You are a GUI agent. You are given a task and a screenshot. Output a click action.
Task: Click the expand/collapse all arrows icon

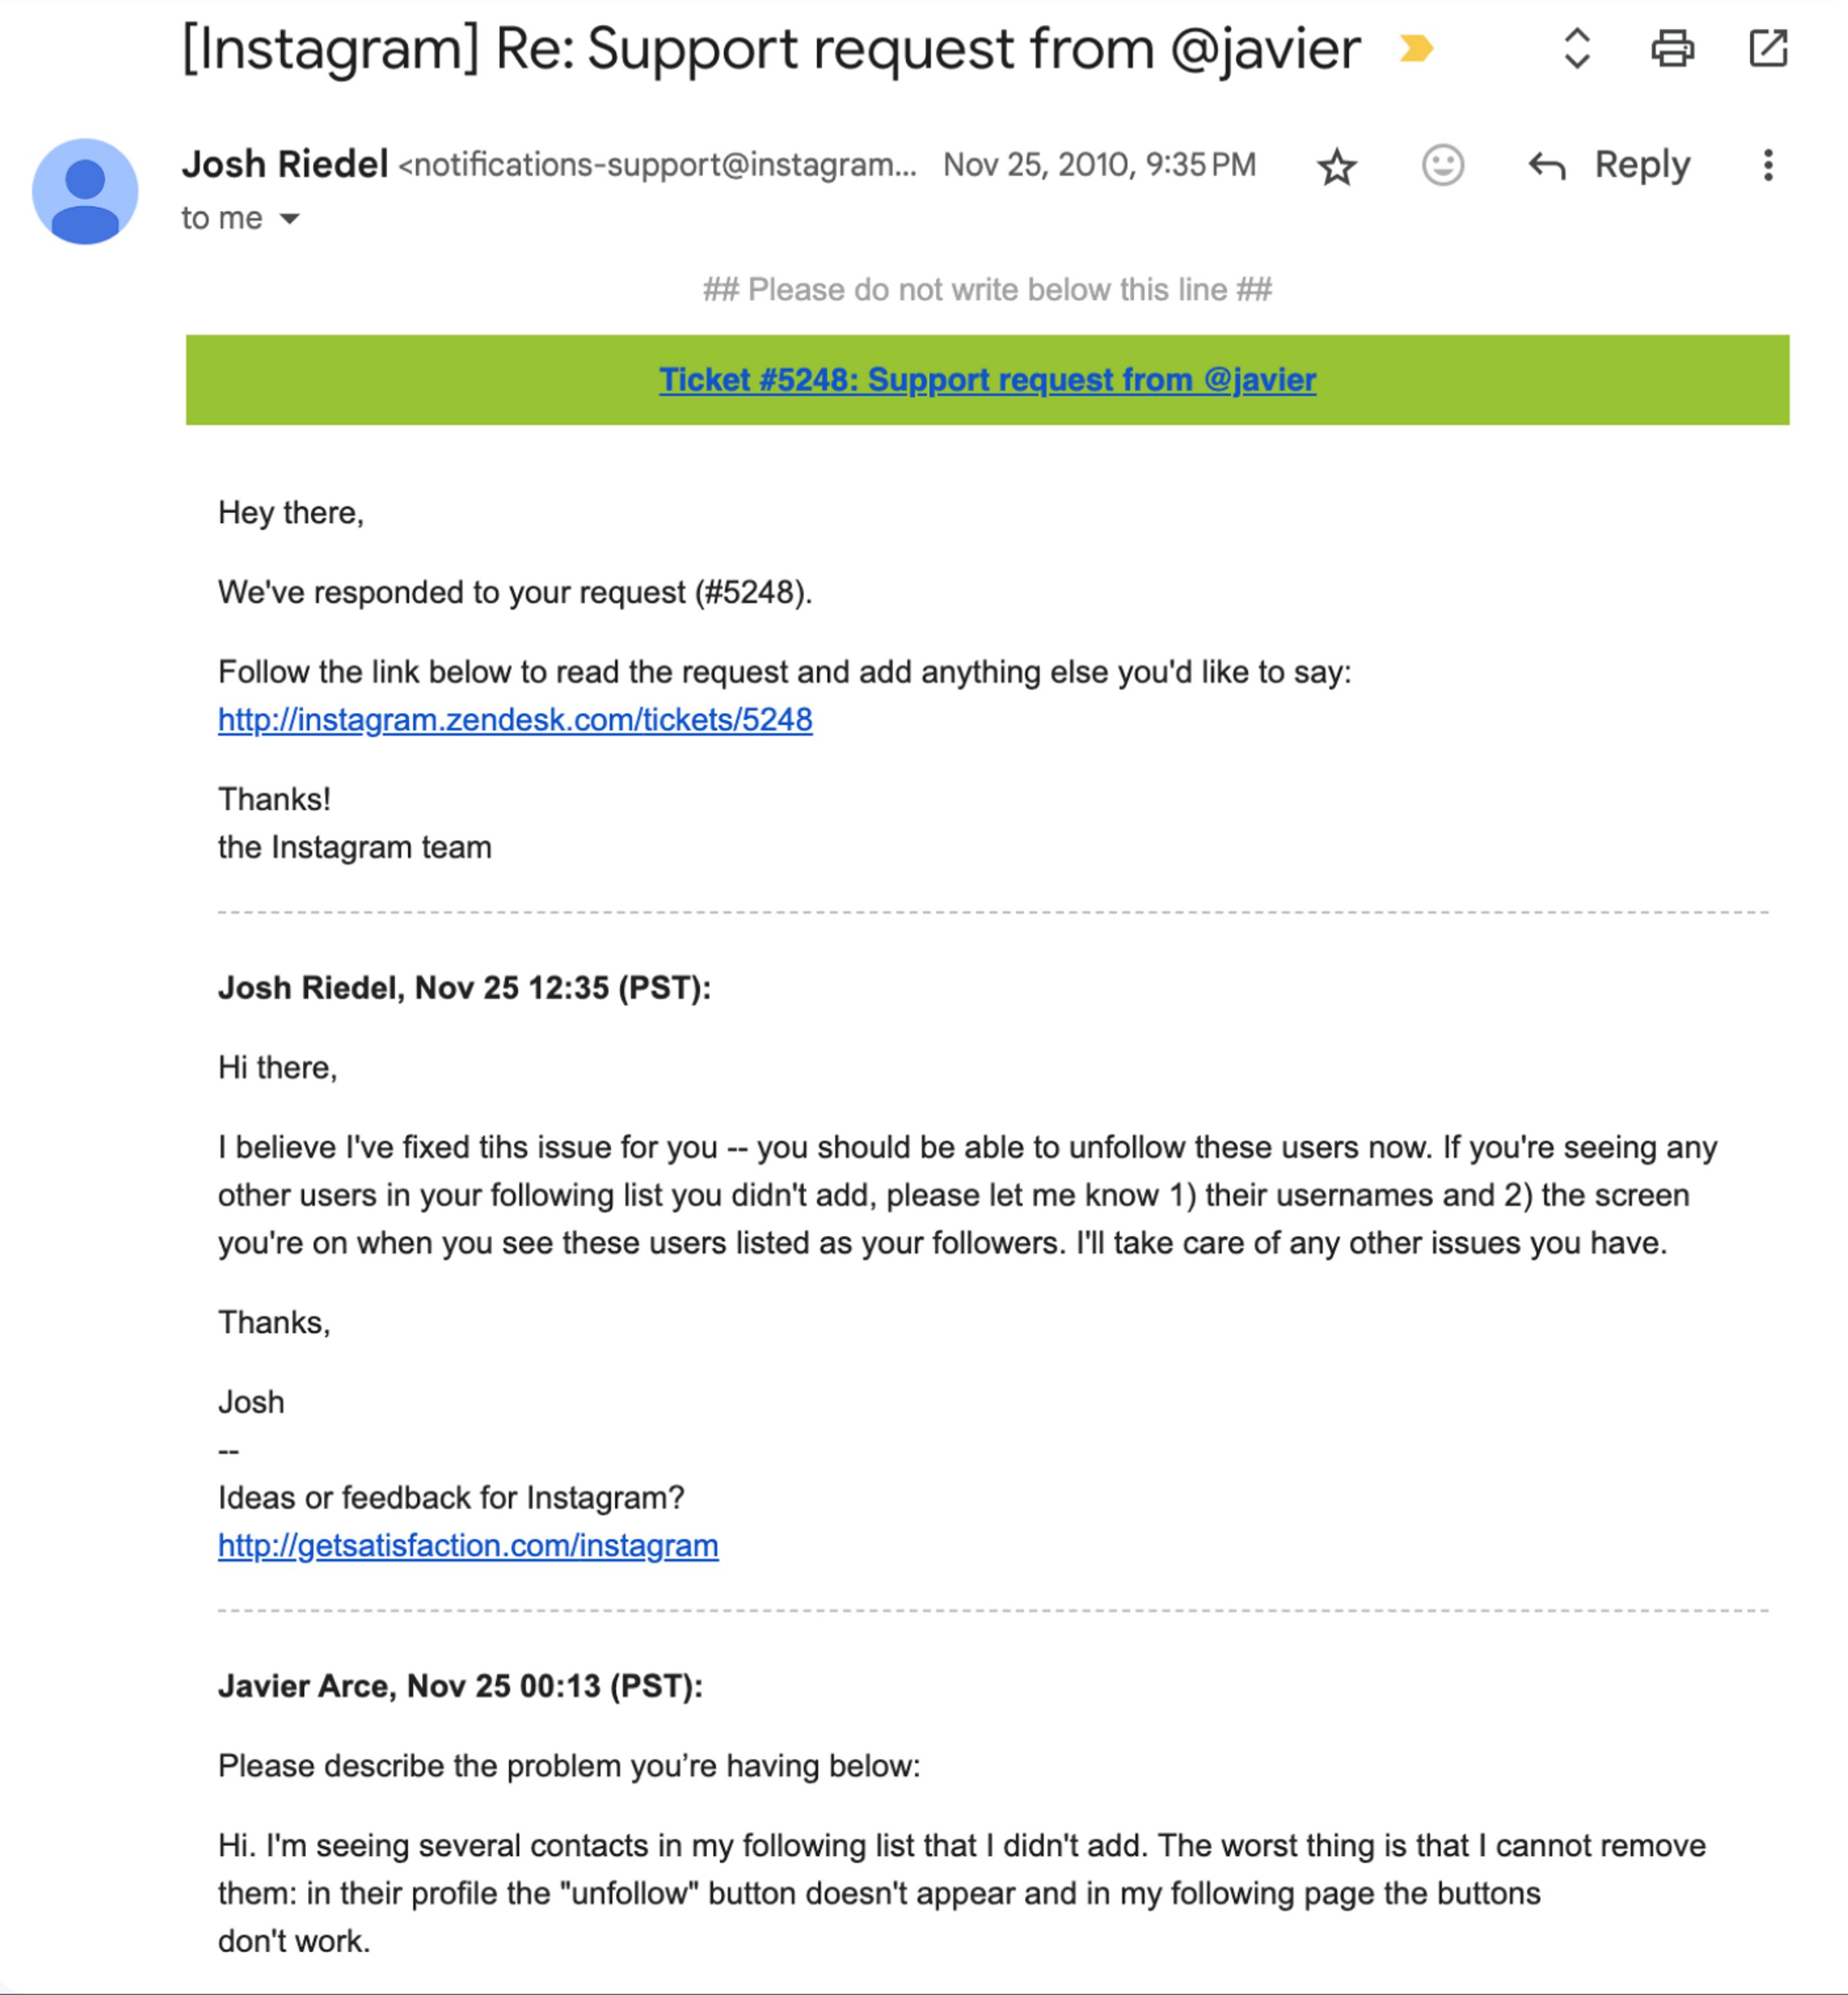1576,48
